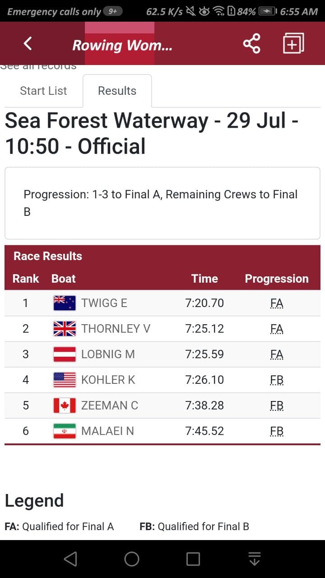The height and width of the screenshot is (578, 325).
Task: Tap Android home circle button
Action: click(132, 559)
